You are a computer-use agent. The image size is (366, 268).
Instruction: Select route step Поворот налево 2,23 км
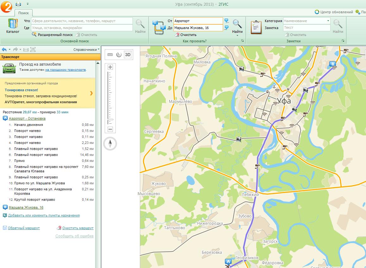click(x=51, y=143)
